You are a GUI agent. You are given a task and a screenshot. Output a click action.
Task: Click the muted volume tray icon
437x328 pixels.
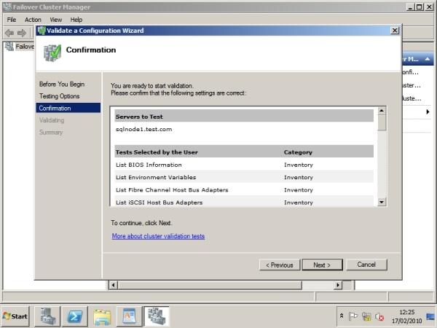pos(379,316)
